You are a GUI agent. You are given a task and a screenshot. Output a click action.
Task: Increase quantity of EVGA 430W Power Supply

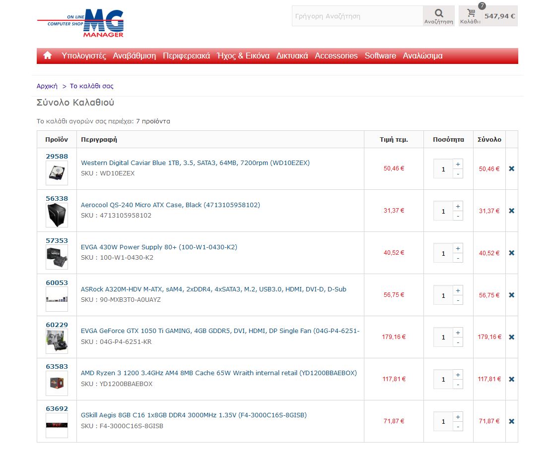[458, 248]
